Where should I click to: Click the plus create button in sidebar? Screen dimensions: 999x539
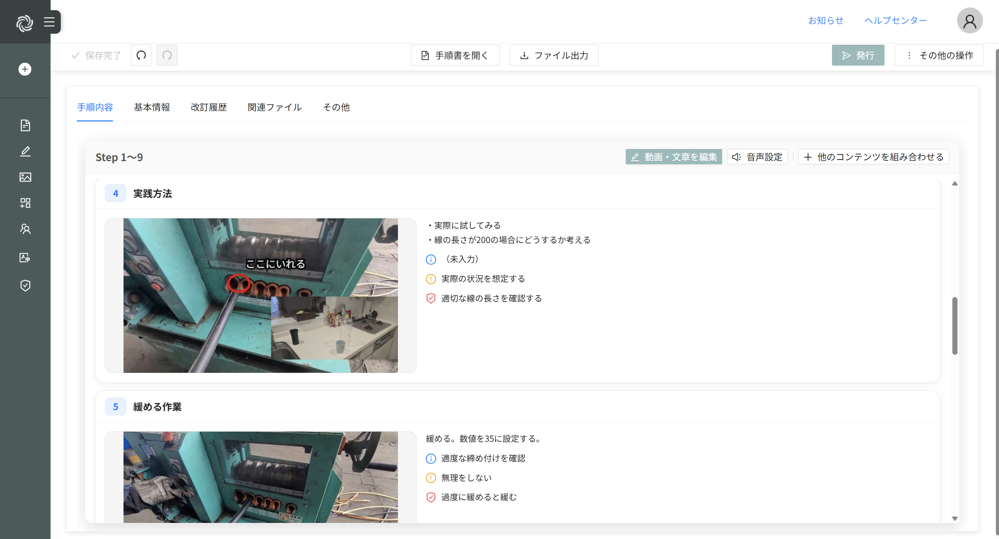[x=25, y=69]
